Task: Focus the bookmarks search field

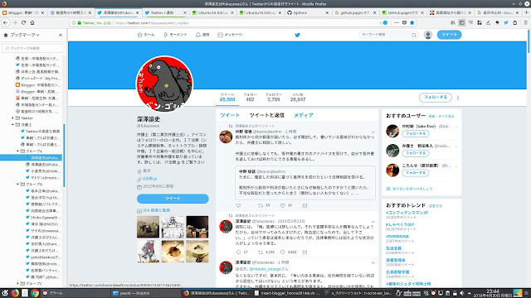Action: [x=33, y=48]
